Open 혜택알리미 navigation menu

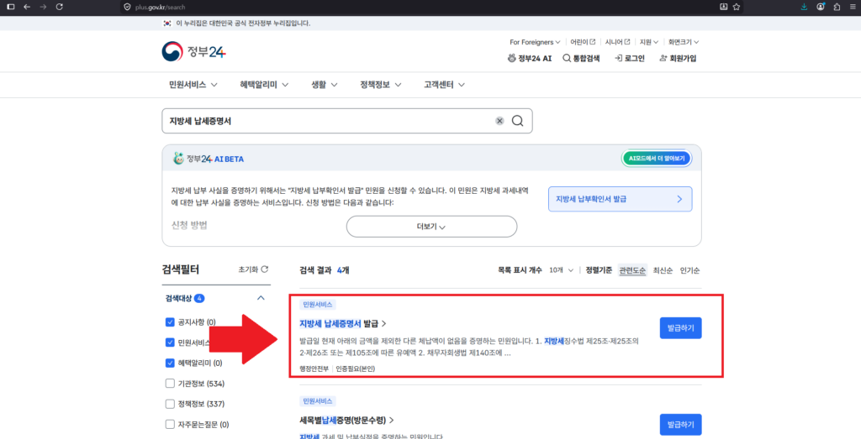264,85
